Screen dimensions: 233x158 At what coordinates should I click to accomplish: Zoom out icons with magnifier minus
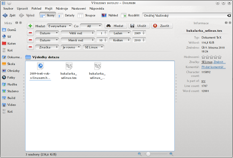[140, 154]
